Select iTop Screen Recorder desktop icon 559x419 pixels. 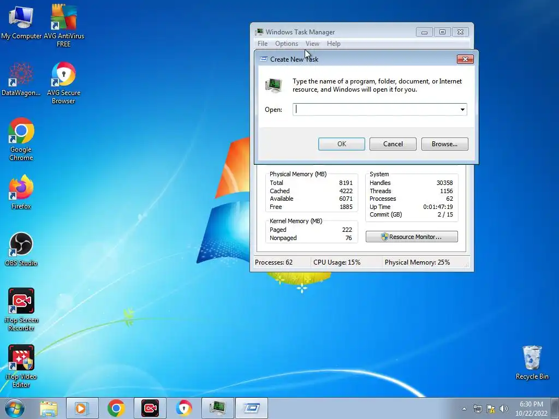click(21, 309)
